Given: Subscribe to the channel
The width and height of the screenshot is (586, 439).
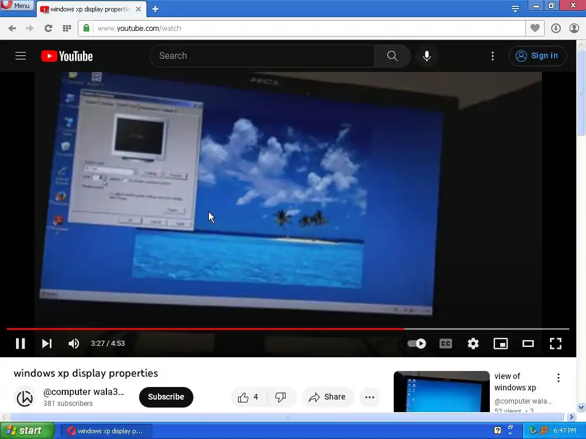Looking at the screenshot, I should tap(166, 397).
